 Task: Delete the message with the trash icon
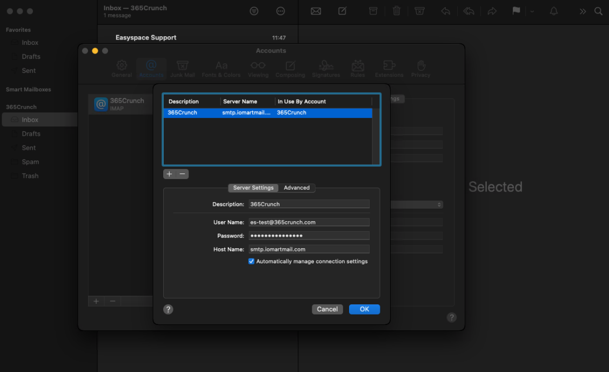396,11
